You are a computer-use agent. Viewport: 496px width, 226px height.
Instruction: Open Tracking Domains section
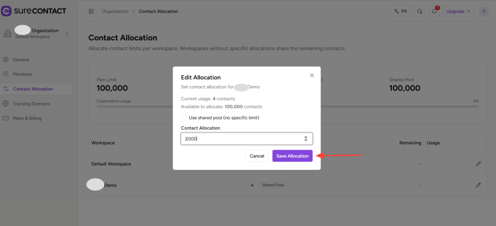click(x=31, y=104)
